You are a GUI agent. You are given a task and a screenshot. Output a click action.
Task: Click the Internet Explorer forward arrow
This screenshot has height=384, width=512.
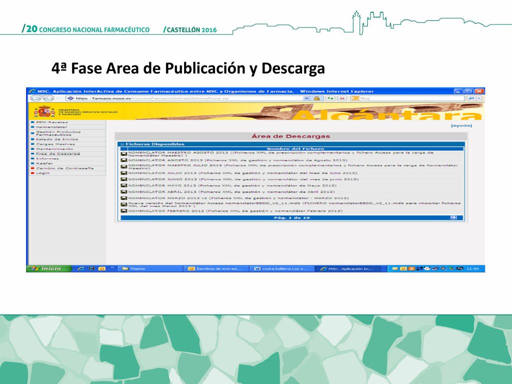click(x=48, y=98)
